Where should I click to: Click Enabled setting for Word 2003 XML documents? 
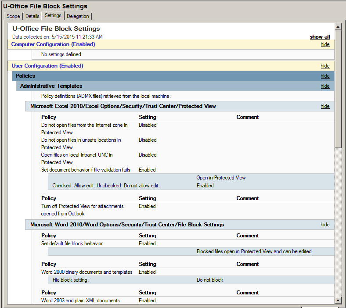coord(147,301)
